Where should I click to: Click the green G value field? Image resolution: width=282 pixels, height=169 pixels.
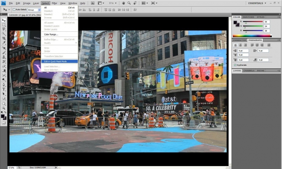[267, 26]
